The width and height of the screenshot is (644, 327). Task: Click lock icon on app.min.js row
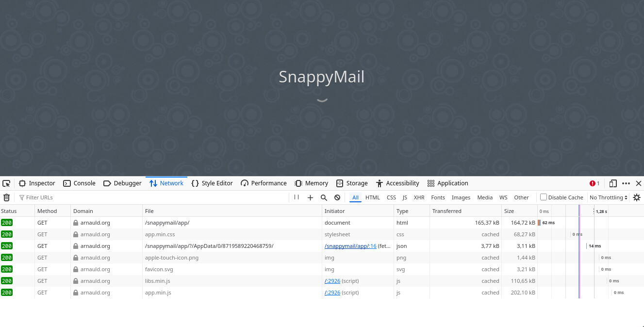[76, 293]
